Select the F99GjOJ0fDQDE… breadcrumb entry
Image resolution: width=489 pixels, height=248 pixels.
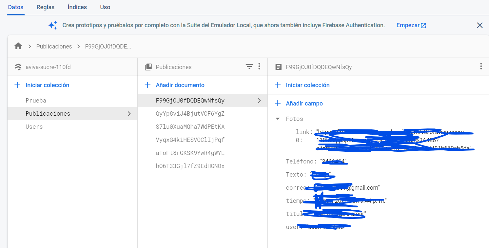point(108,47)
